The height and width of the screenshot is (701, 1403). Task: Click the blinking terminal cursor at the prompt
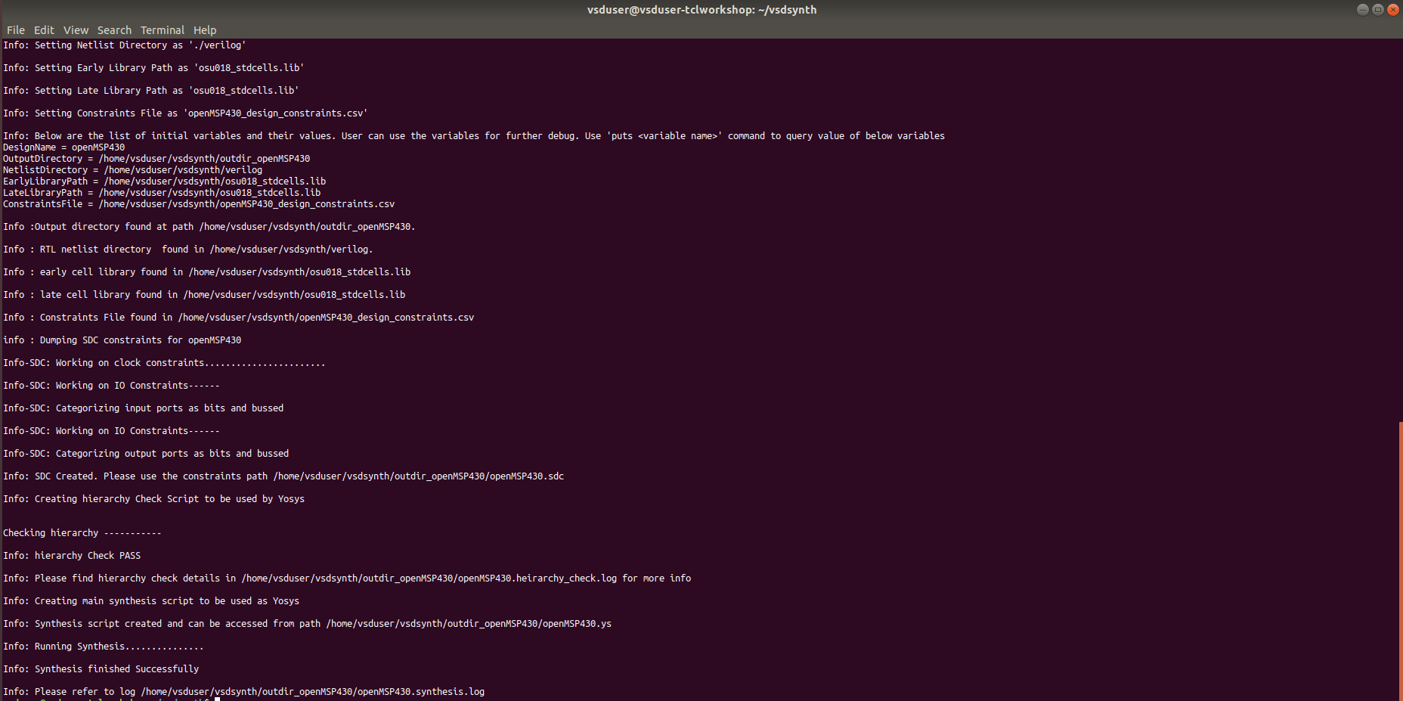pyautogui.click(x=216, y=697)
